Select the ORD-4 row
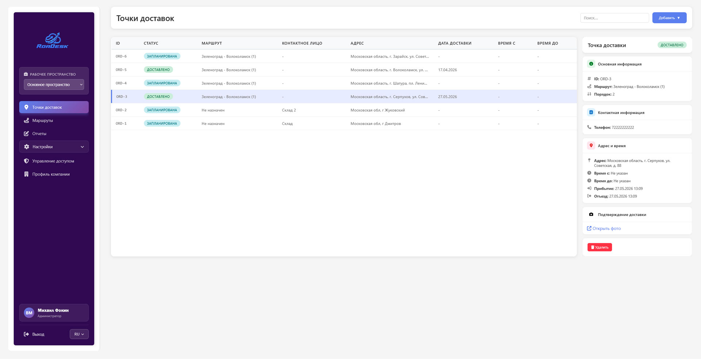This screenshot has height=360, width=701. pos(344,83)
